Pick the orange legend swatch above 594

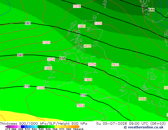click(76, 127)
